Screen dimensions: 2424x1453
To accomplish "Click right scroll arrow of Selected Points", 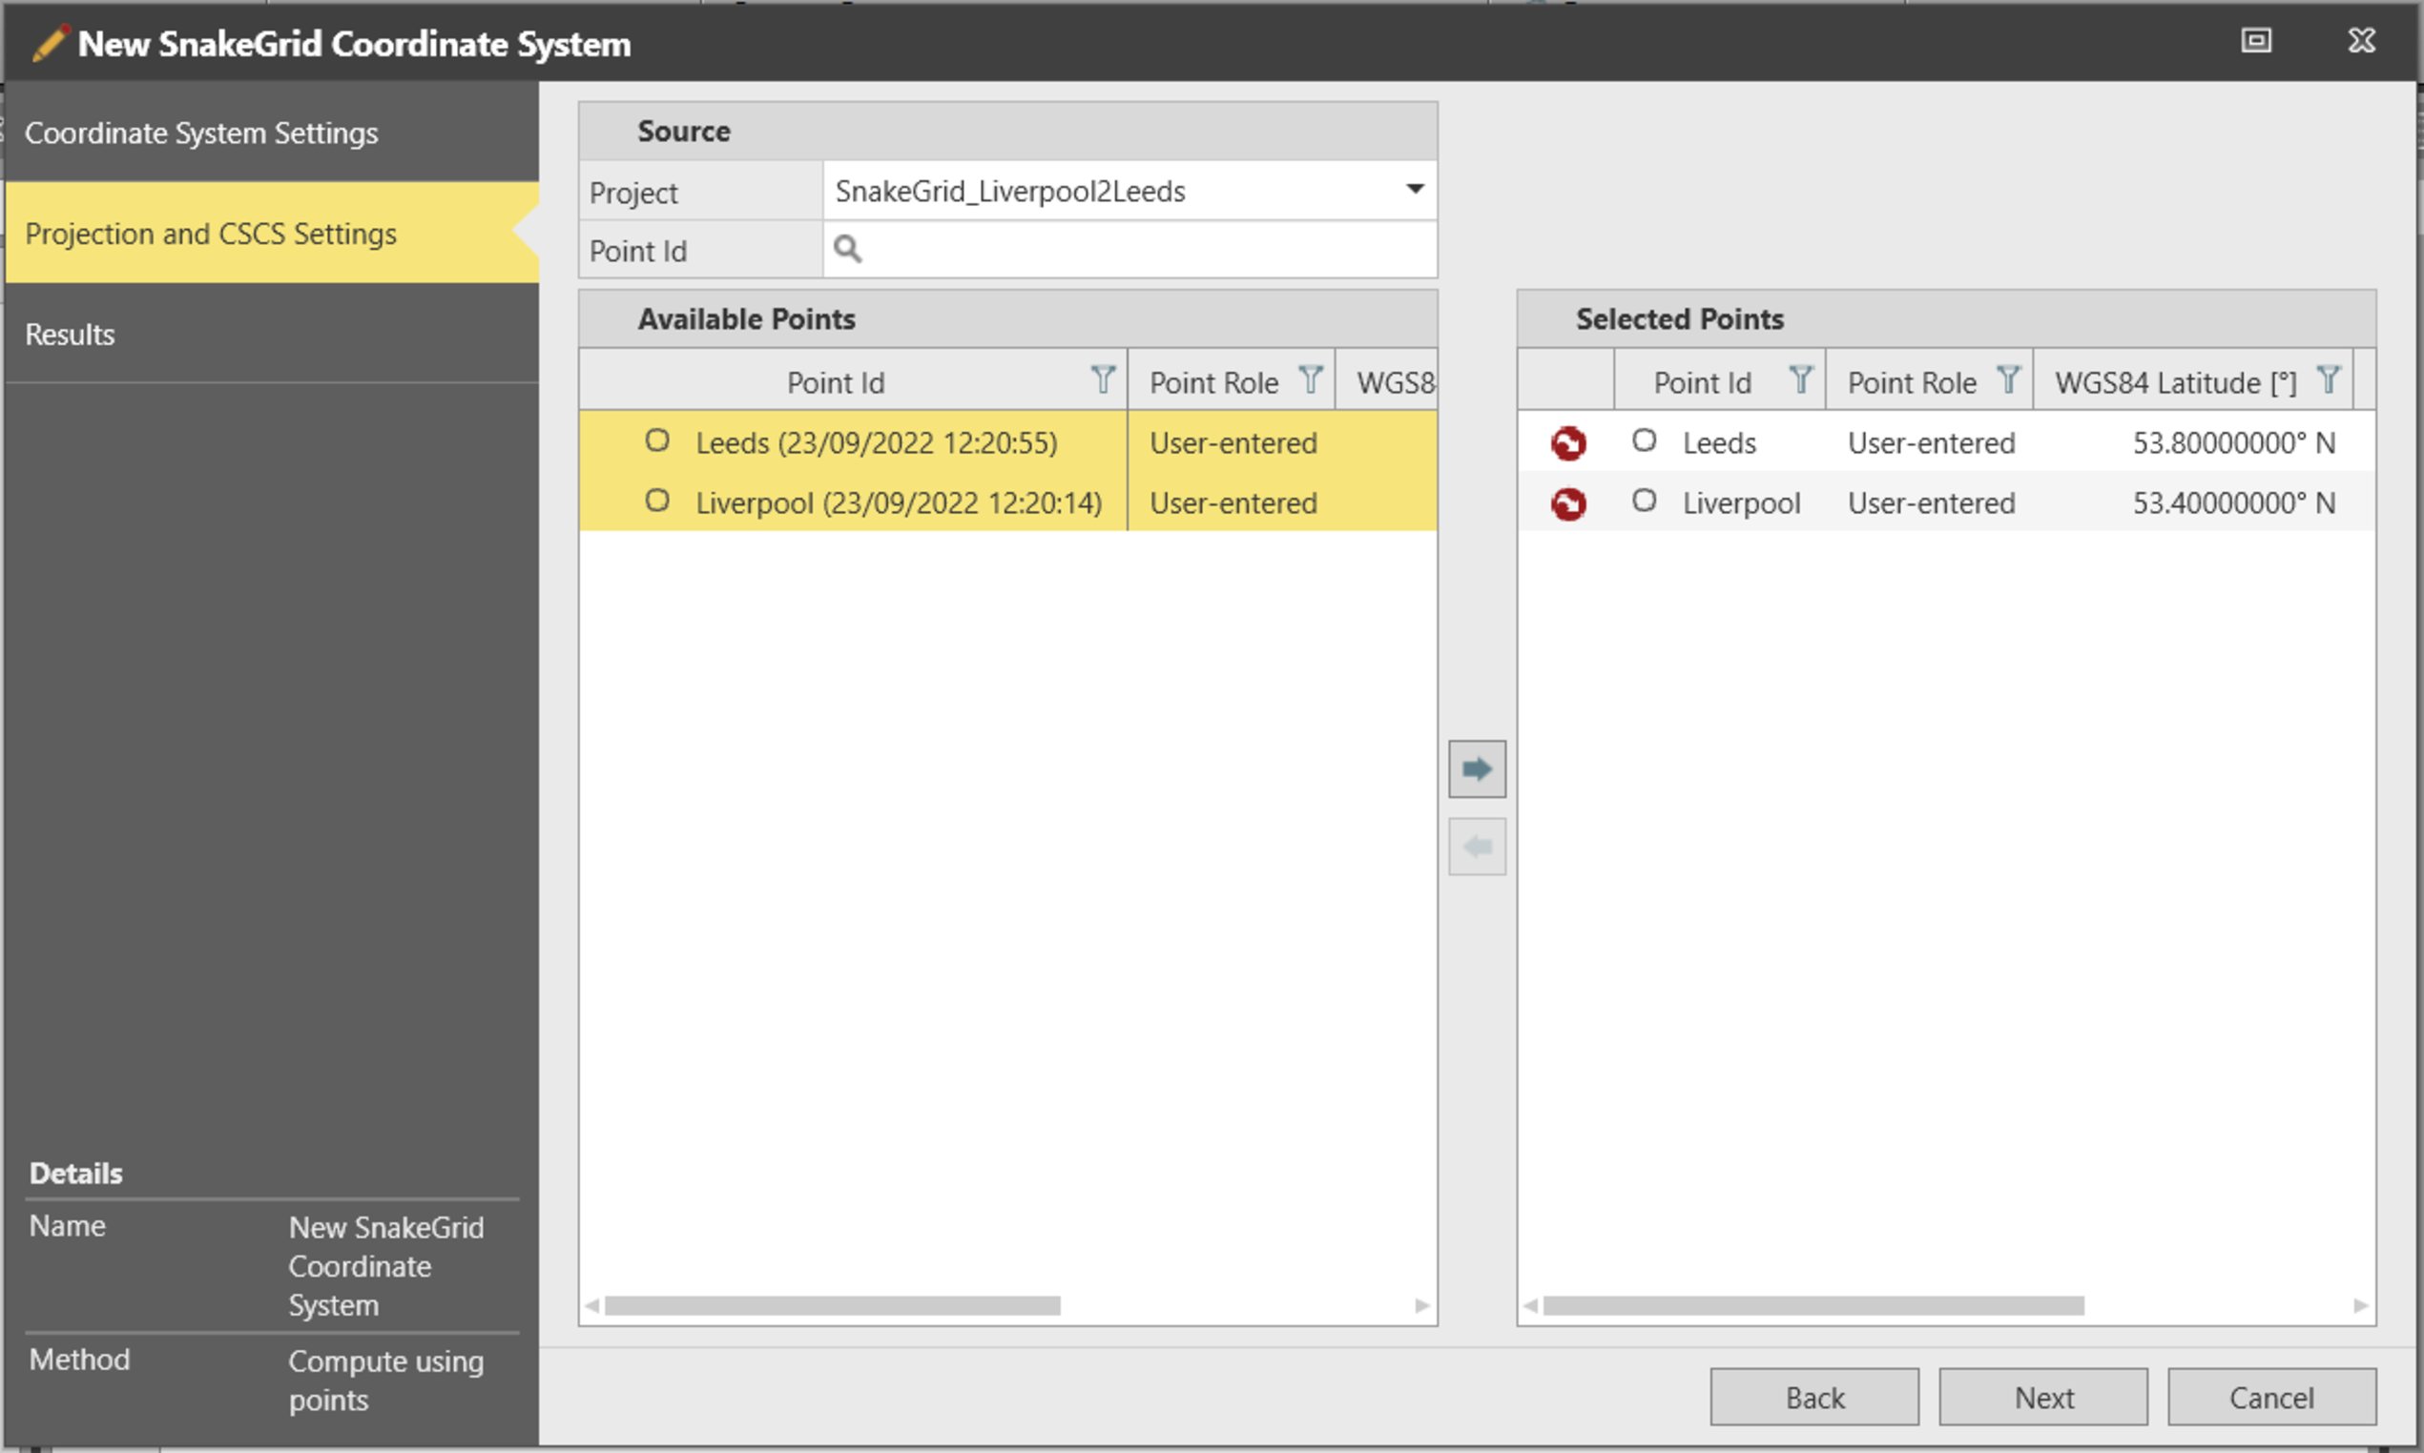I will tap(2360, 1306).
